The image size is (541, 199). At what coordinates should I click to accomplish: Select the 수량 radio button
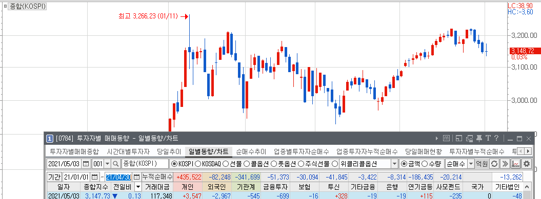425,164
